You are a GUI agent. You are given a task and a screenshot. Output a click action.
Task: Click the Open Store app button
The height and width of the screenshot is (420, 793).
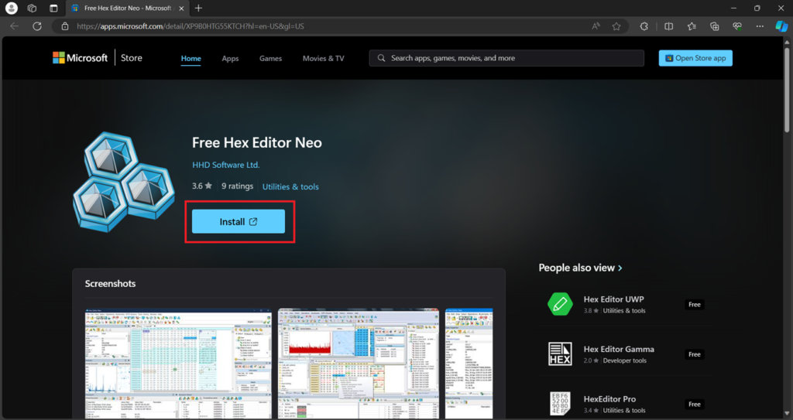[x=695, y=58]
